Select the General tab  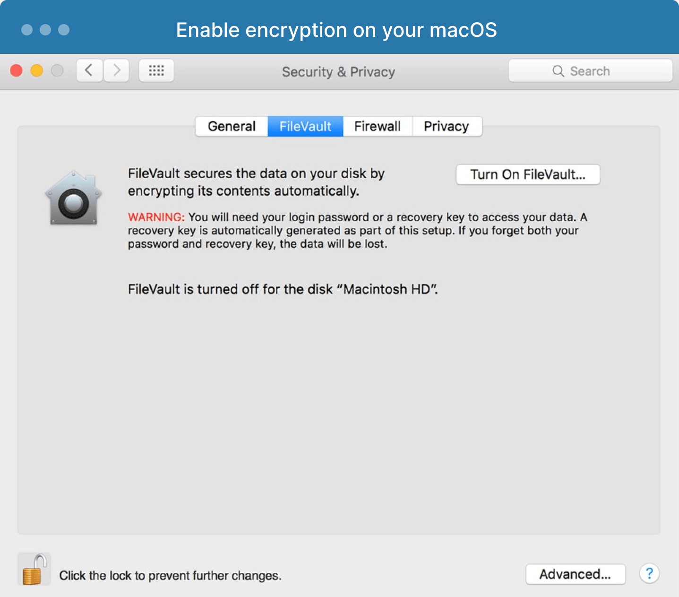[x=231, y=126]
